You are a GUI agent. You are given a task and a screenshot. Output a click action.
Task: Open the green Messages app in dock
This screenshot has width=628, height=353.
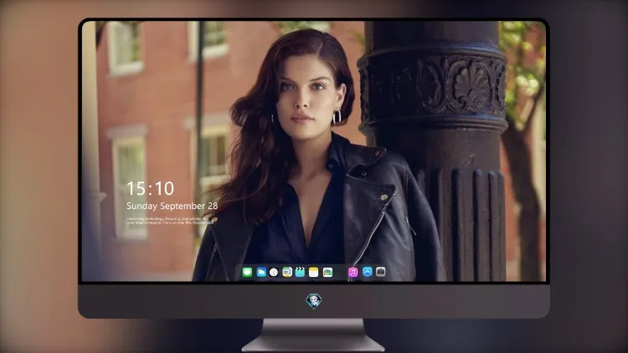tap(247, 272)
